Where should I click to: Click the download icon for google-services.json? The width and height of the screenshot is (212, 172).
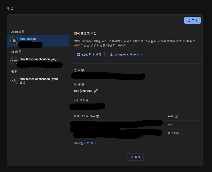[x=111, y=54]
